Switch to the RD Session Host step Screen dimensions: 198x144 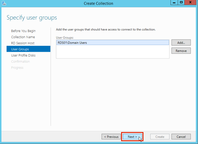(23, 43)
